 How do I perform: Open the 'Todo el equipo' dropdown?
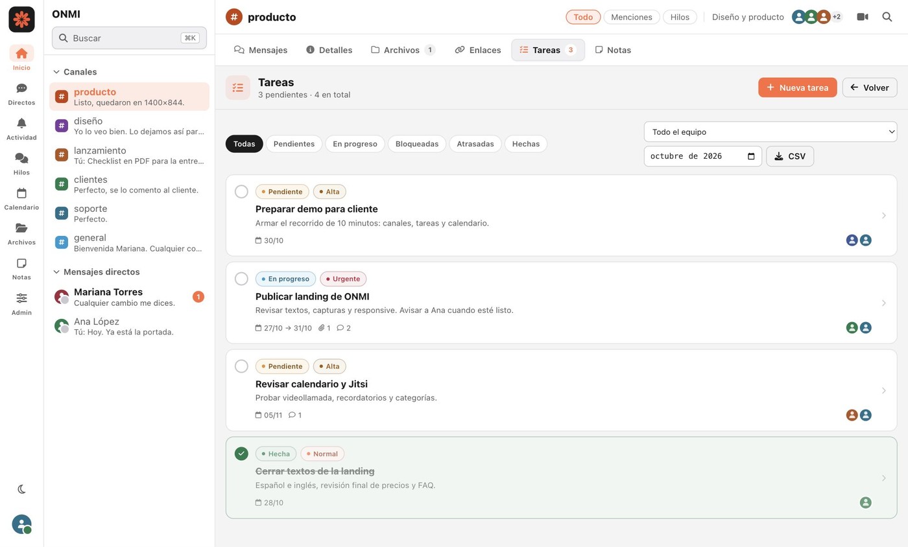(771, 132)
